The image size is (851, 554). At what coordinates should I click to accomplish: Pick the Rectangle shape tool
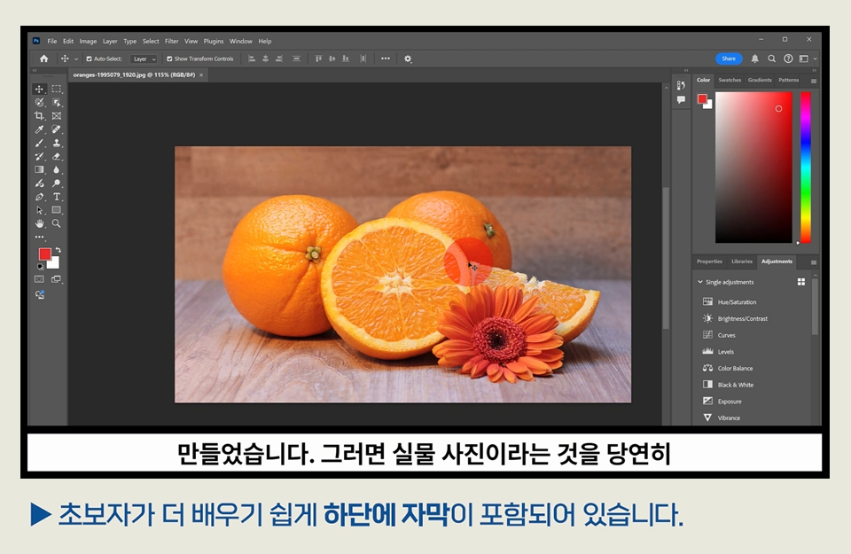point(57,210)
